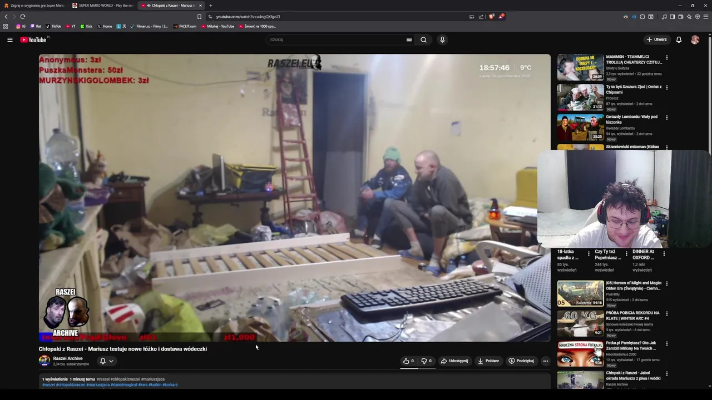Open the Filman.cc bookmark
The width and height of the screenshot is (712, 400).
click(x=149, y=26)
